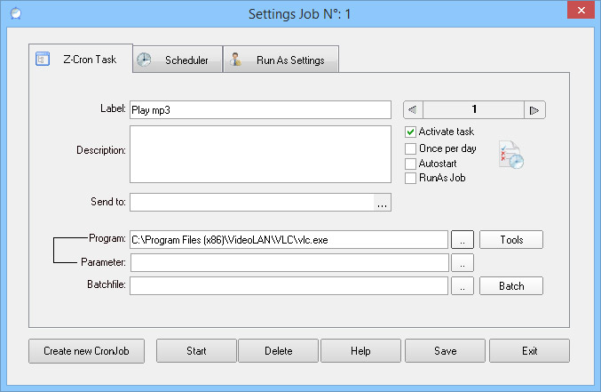The height and width of the screenshot is (392, 601).
Task: Go to previous job with left arrow
Action: click(413, 110)
